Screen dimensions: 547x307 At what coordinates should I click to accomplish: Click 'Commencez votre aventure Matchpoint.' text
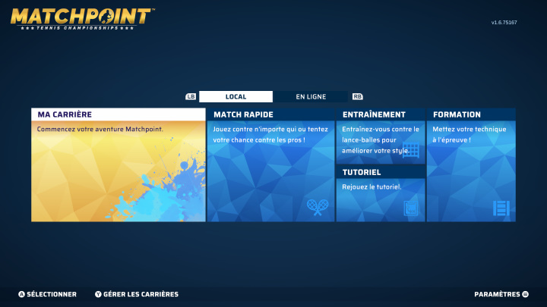pos(100,129)
